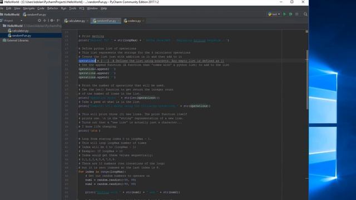This screenshot has height=200, width=356.
Task: Click the print('\n\n') line
Action: [x=90, y=131]
